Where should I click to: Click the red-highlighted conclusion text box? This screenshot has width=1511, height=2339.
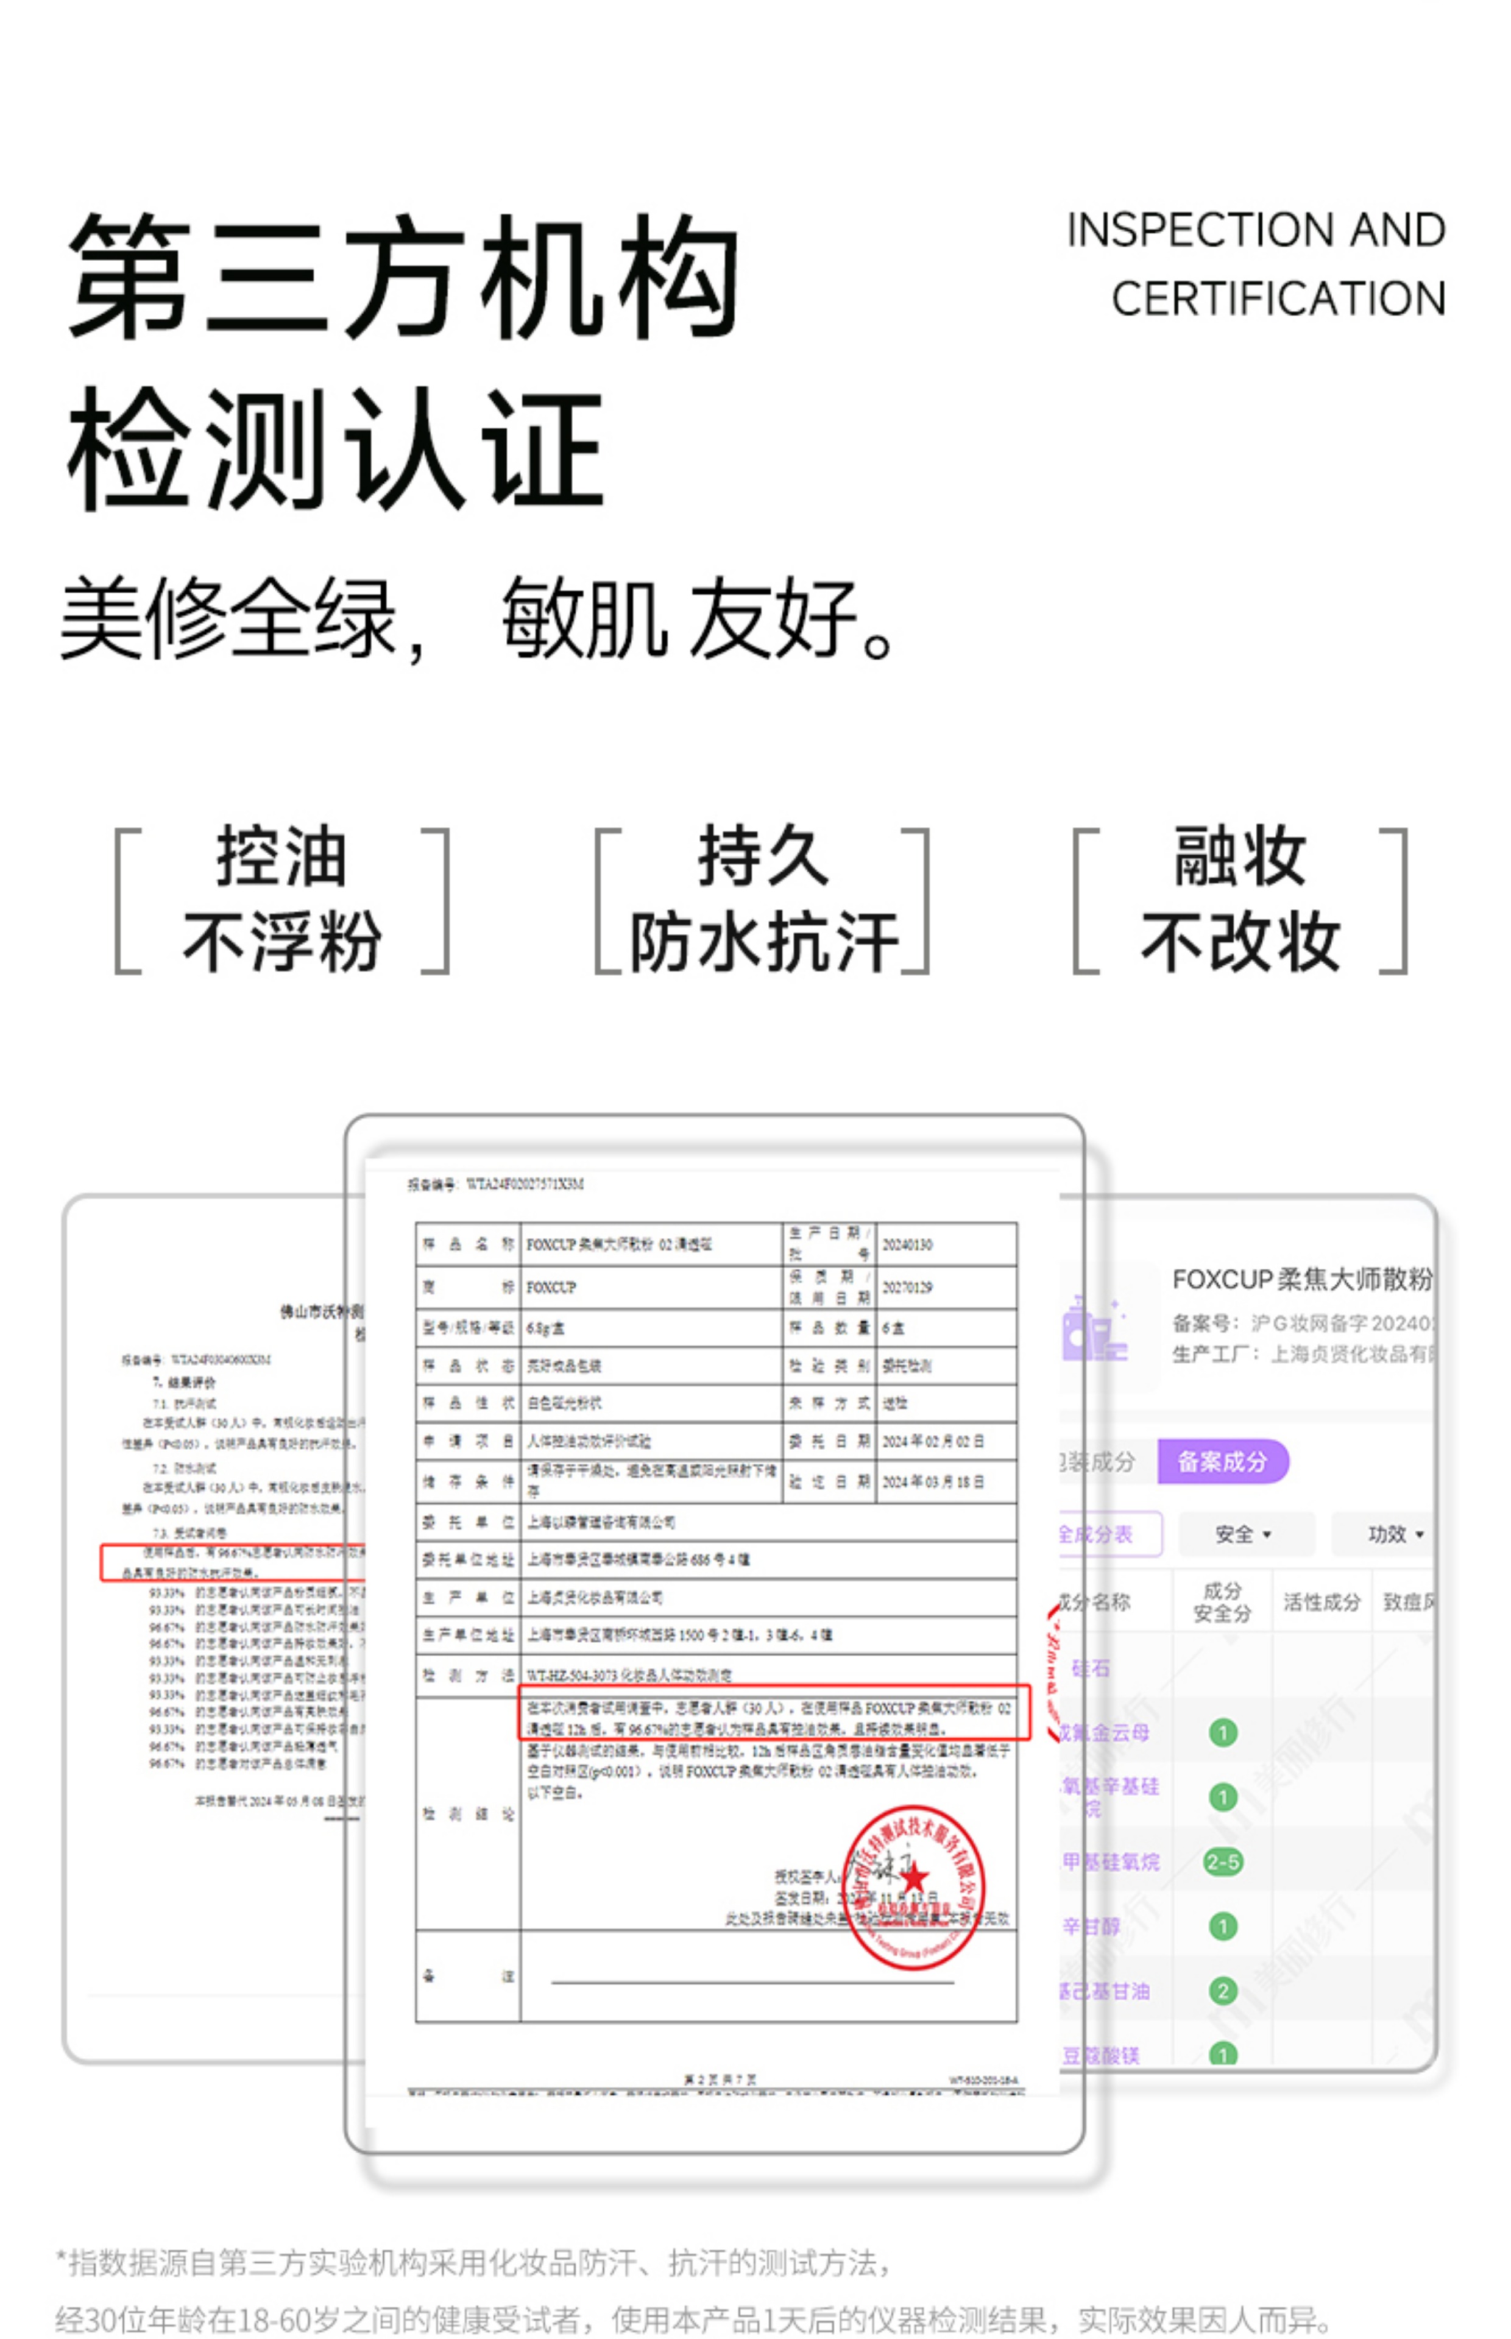(x=773, y=1712)
